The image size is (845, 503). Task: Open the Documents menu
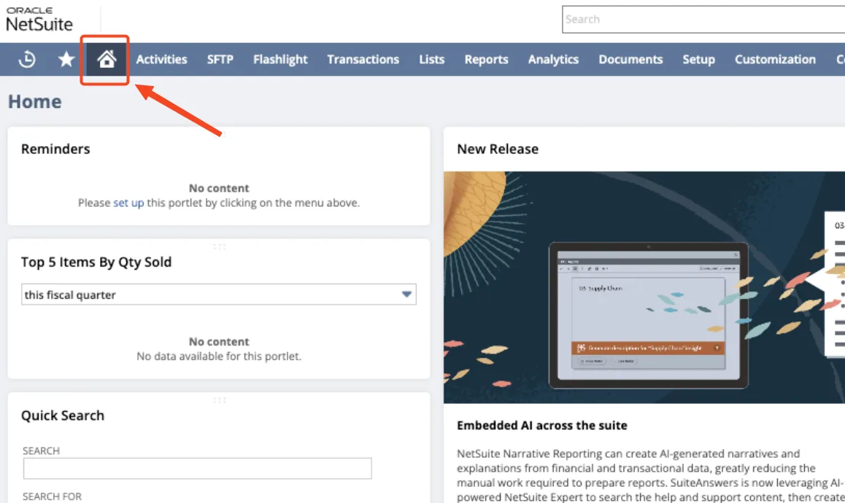click(x=630, y=59)
